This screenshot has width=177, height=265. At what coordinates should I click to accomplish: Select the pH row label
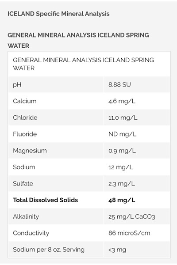[x=17, y=84]
